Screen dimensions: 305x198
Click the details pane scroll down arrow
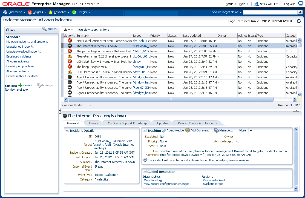pos(296,188)
